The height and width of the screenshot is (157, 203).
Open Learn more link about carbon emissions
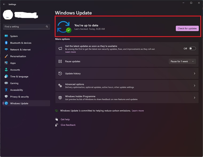[x=138, y=111]
